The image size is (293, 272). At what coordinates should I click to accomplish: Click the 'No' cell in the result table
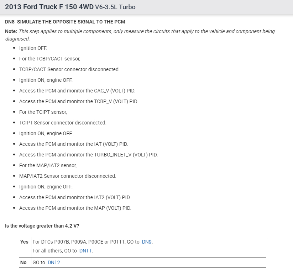pyautogui.click(x=23, y=262)
